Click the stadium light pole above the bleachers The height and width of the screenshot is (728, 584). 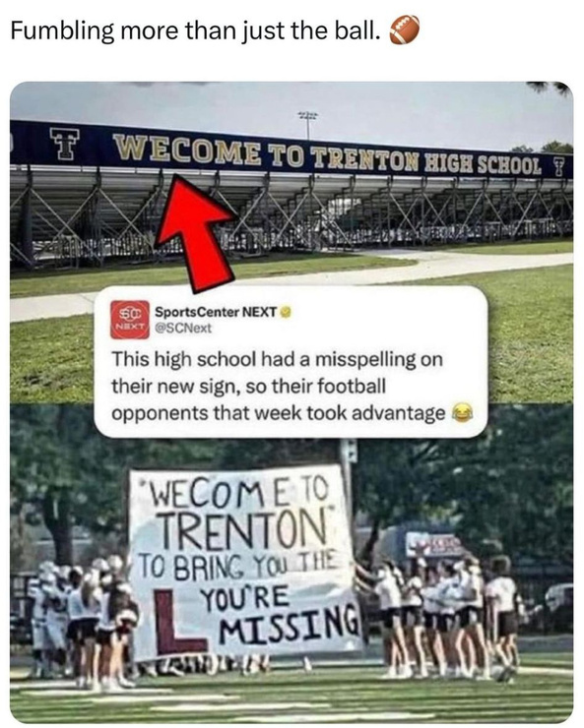coord(308,125)
